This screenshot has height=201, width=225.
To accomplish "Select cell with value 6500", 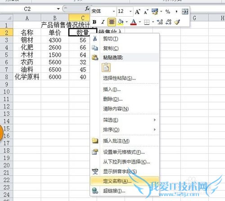I will (x=55, y=70).
